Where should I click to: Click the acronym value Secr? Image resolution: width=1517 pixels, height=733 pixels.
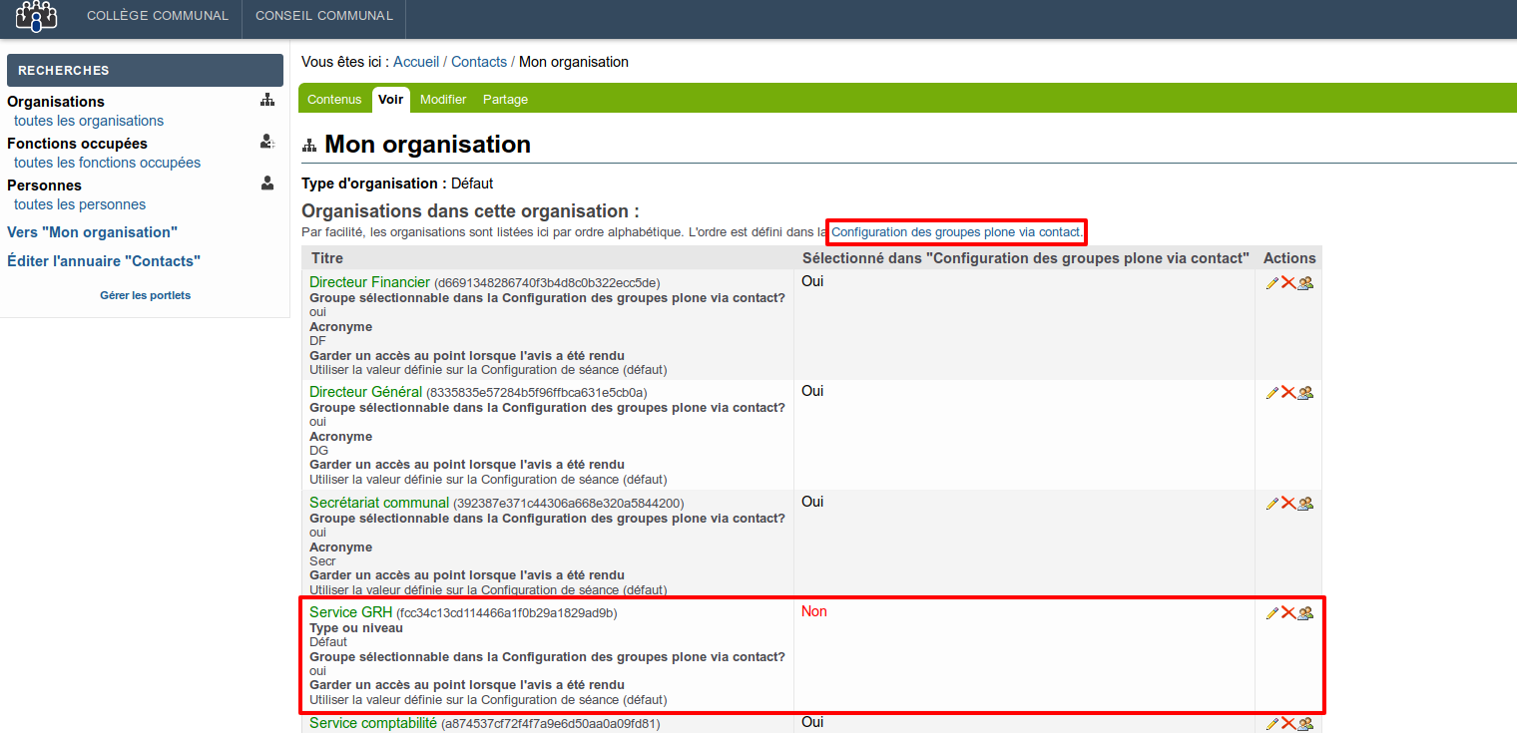point(322,561)
